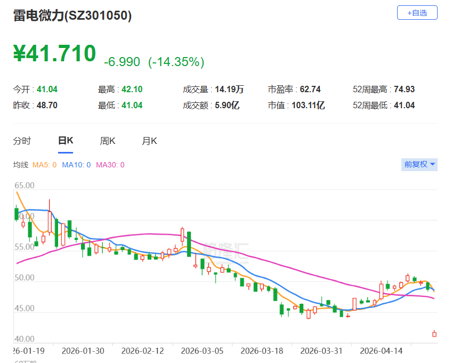Open the 前复权 adjustment dropdown
Image resolution: width=452 pixels, height=363 pixels.
[x=415, y=165]
